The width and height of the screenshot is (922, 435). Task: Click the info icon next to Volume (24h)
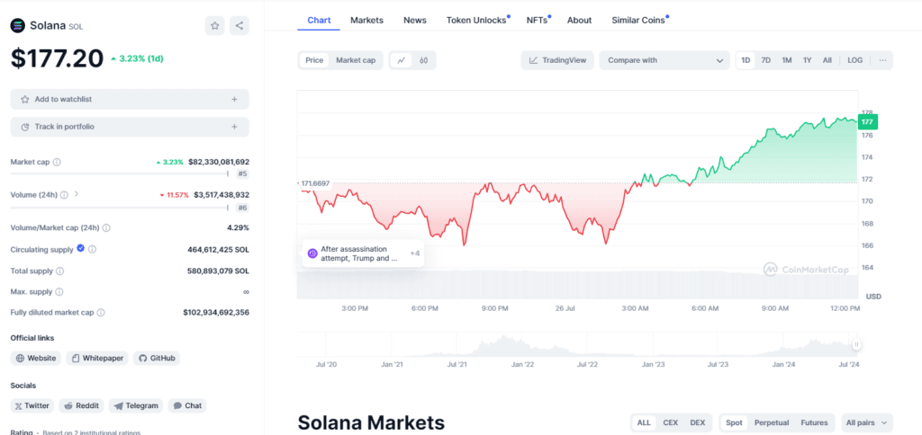64,195
